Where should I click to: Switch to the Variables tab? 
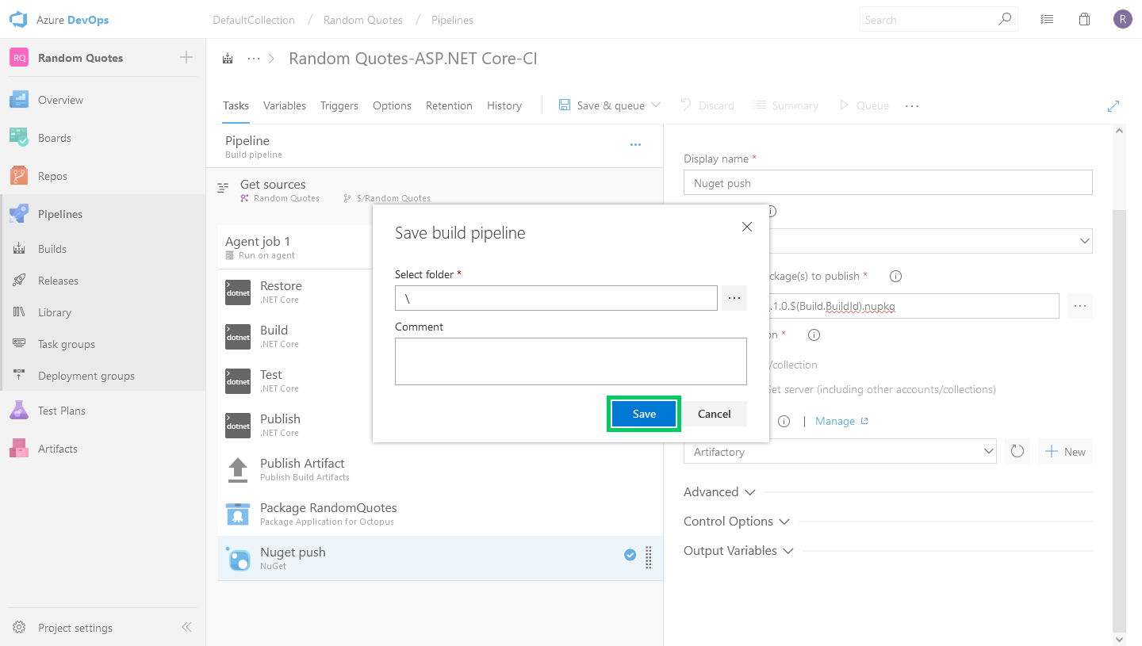tap(285, 105)
